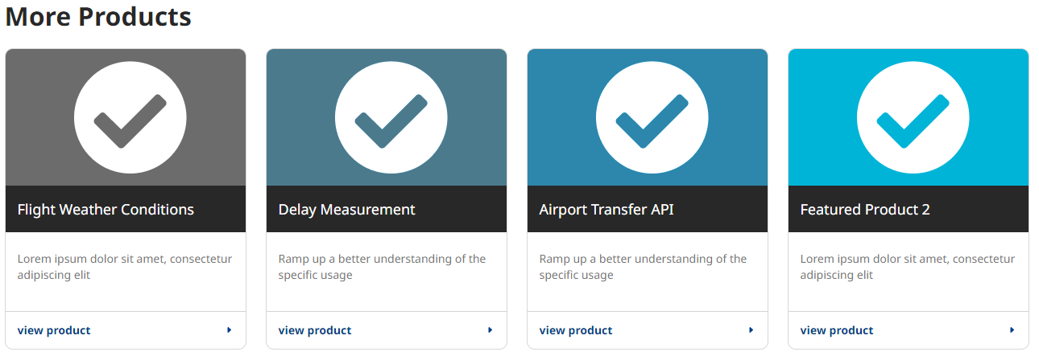Screen dimensions: 1039x360
Task: Open view product link for Featured Product 2
Action: click(837, 330)
